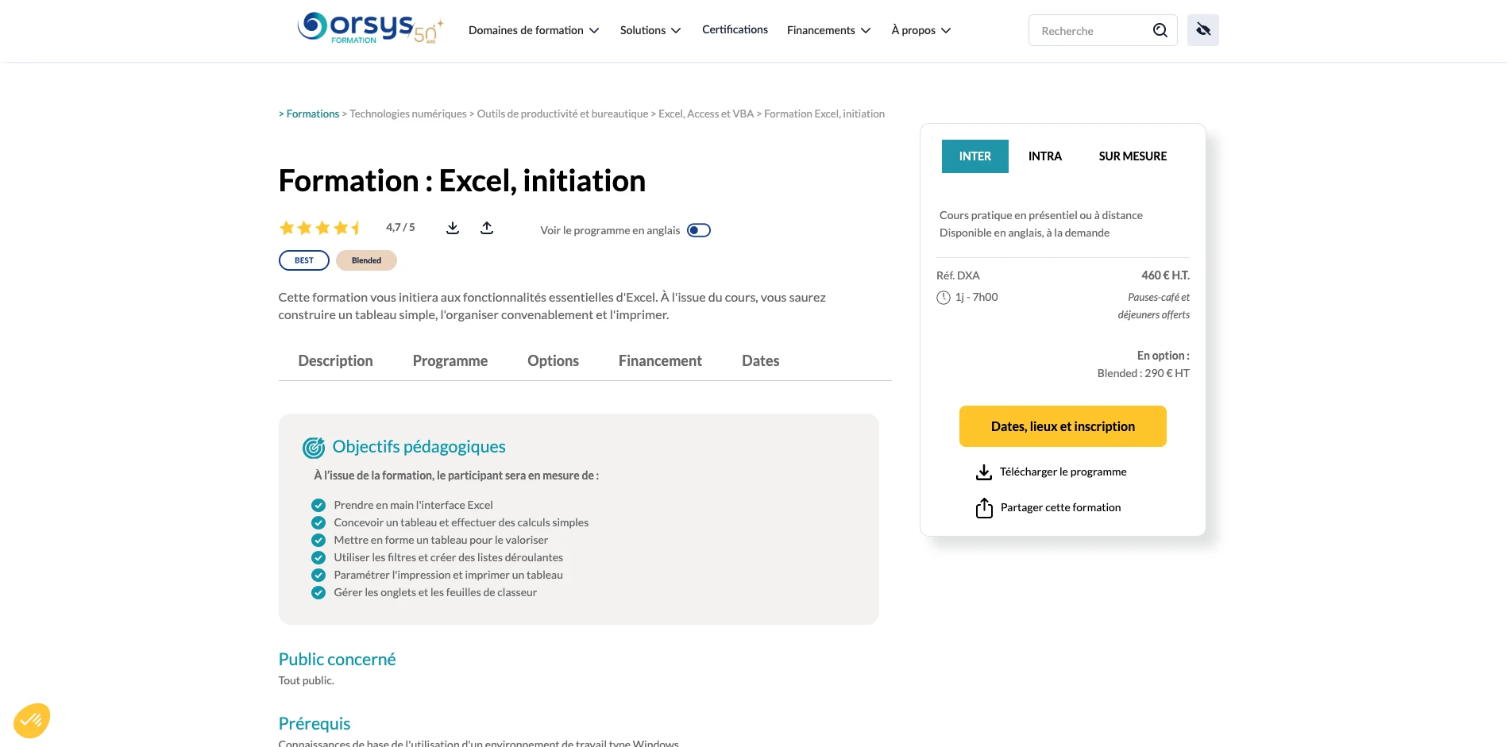Click the Objectifs pédagogiques target icon

pyautogui.click(x=314, y=448)
